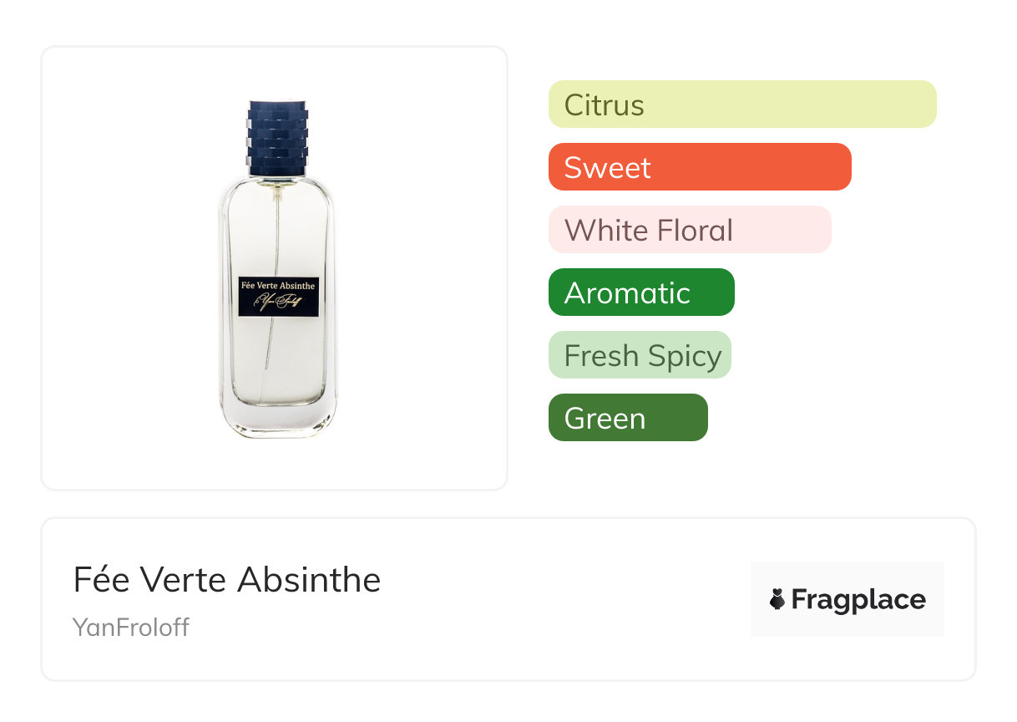Viewport: 1017px width, 722px height.
Task: Open the Fée Verte Absinthe title heading
Action: pos(227,580)
